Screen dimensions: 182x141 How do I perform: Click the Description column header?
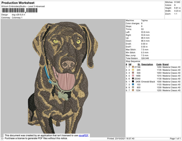pos(147,64)
